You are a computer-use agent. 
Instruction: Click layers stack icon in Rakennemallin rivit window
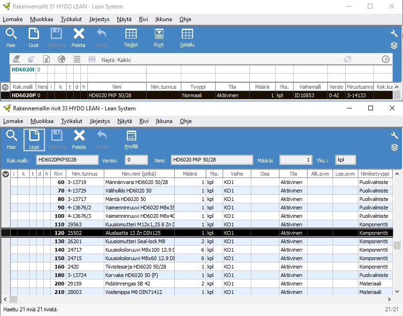tap(395, 147)
